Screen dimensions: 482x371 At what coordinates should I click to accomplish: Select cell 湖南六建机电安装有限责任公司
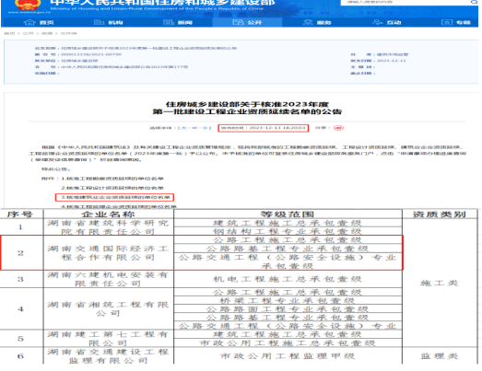108,279
